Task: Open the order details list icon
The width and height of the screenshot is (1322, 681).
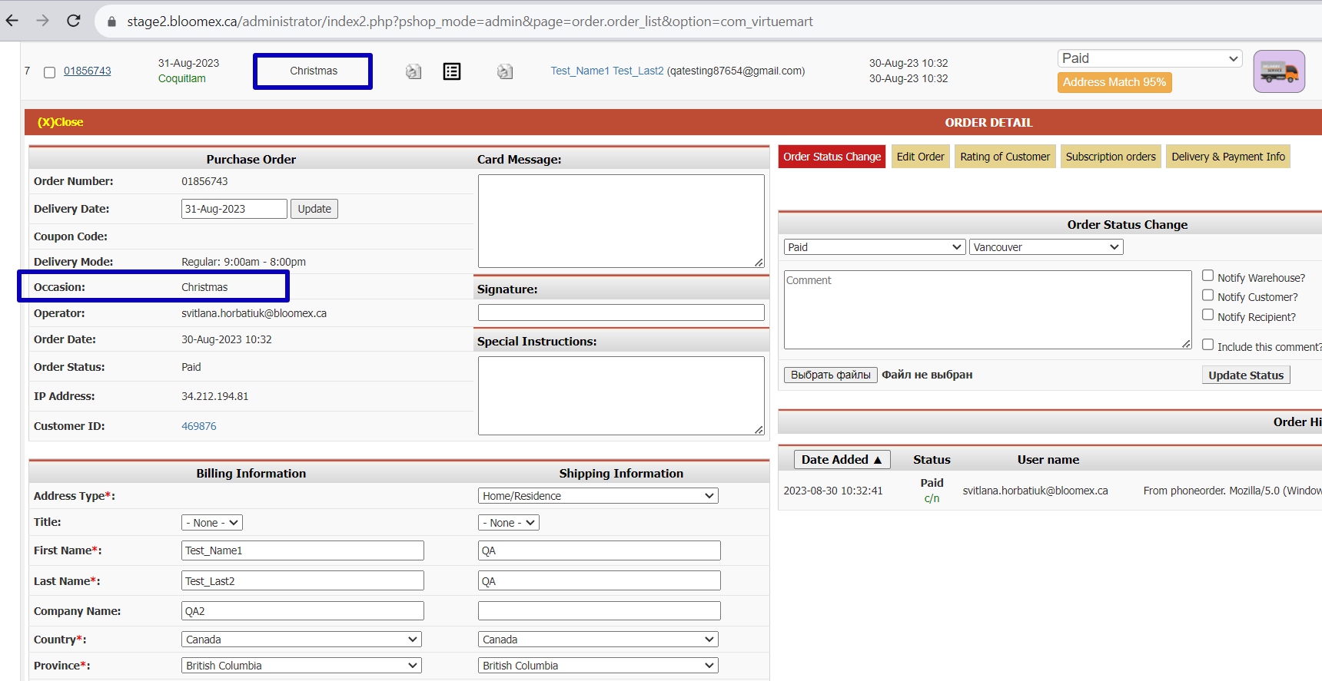Action: [x=452, y=71]
